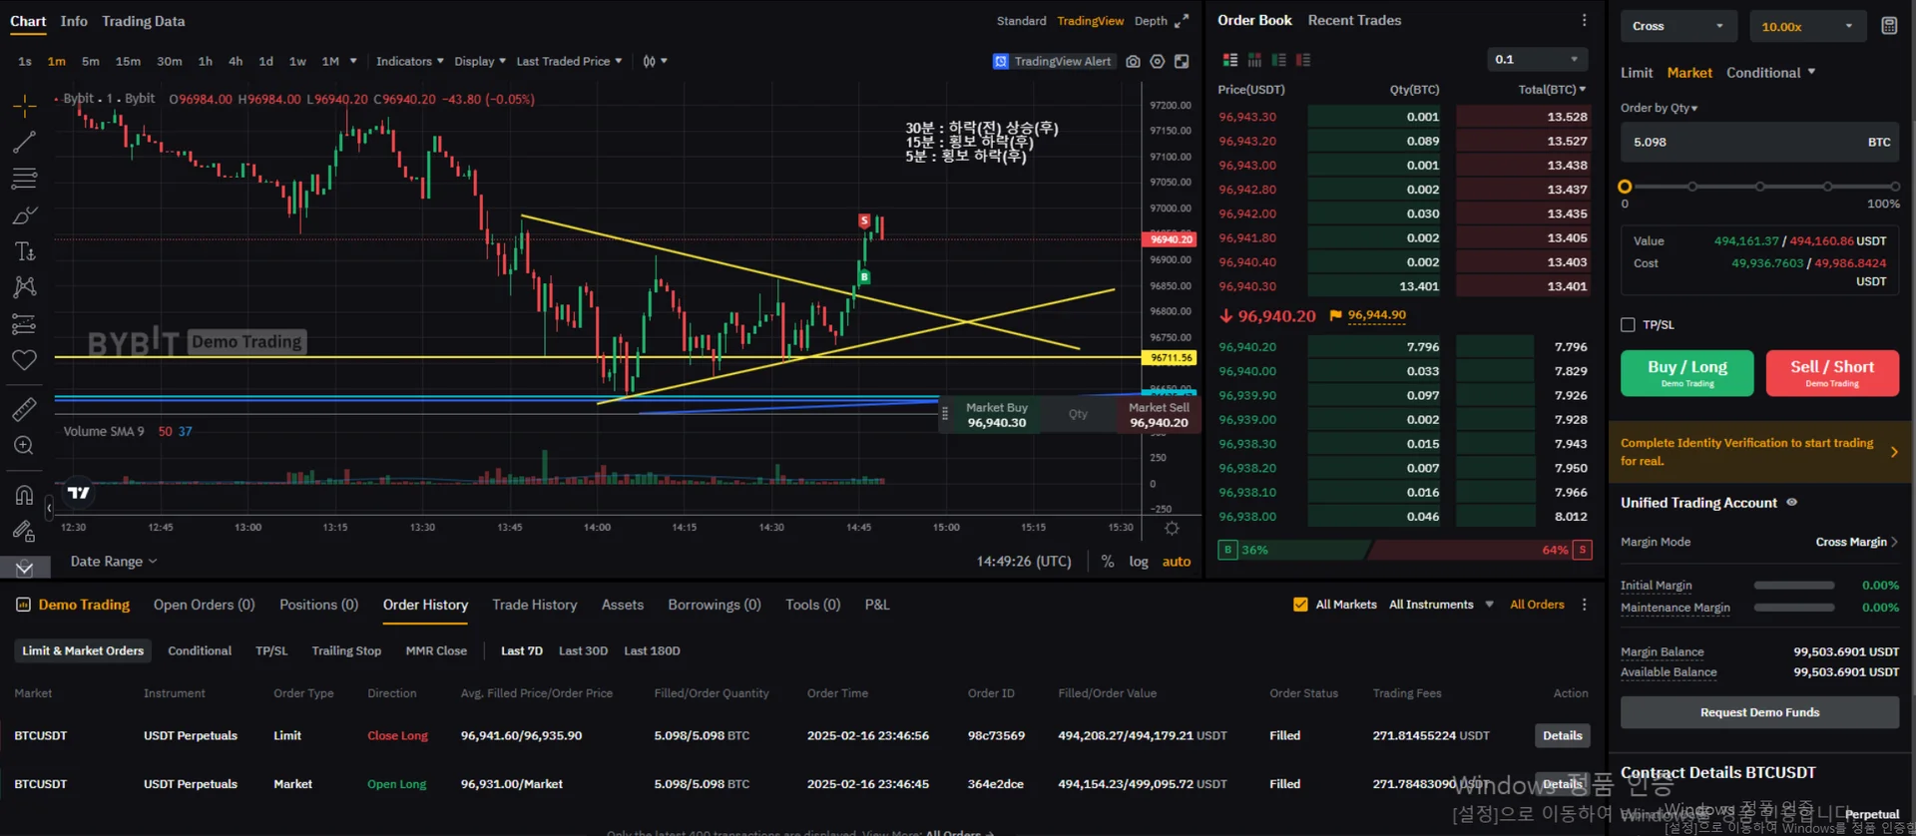
Task: Open the 10.00x leverage dropdown
Action: (x=1806, y=27)
